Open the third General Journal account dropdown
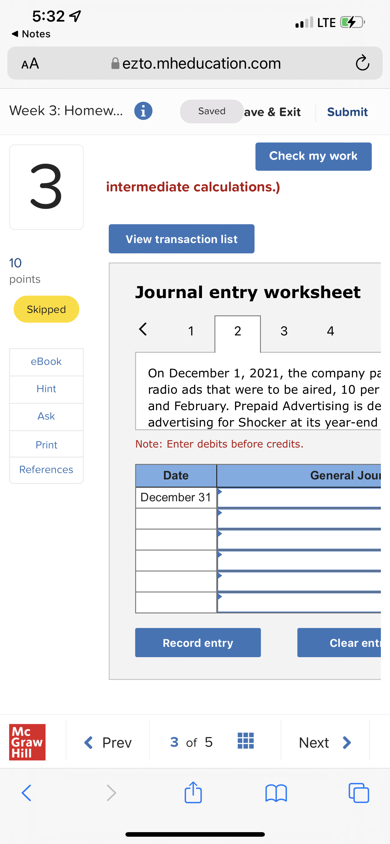The image size is (390, 844). coord(299,540)
